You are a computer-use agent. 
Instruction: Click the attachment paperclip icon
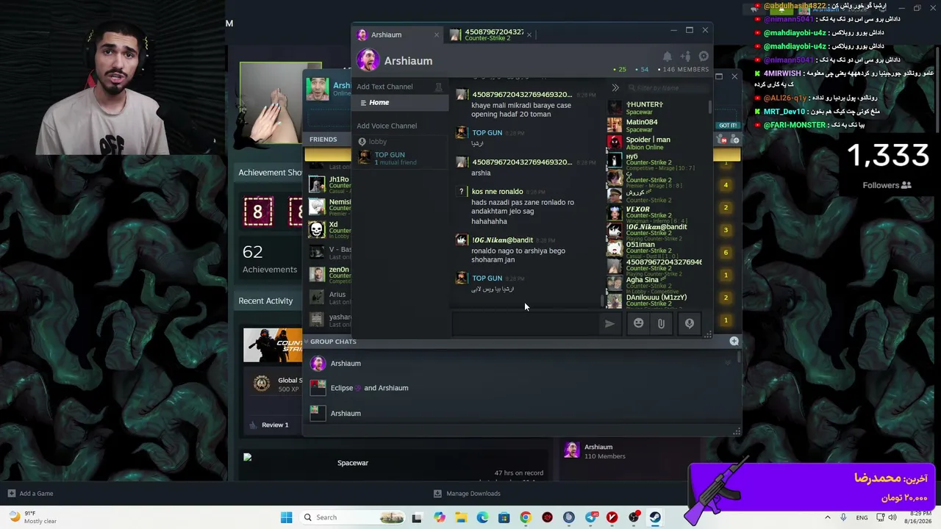click(661, 323)
